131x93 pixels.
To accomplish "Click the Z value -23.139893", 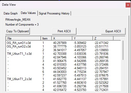I will tap(101, 50).
